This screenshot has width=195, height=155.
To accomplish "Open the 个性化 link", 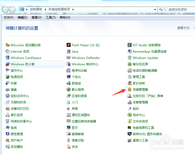I will click(76, 77).
